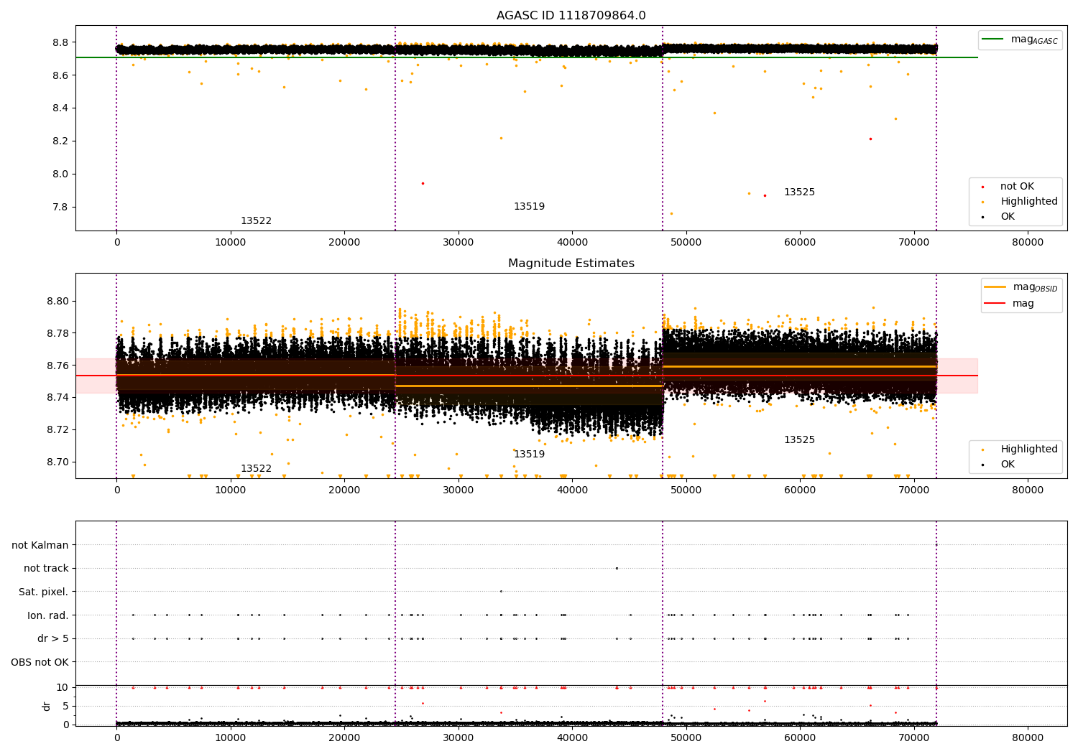Click the red mag legend label in middle panel
The width and height of the screenshot is (1078, 754).
[x=1023, y=303]
